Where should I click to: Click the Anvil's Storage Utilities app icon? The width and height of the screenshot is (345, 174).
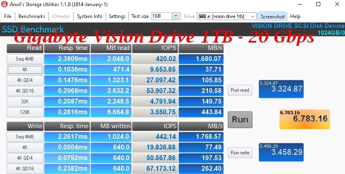click(5, 4)
